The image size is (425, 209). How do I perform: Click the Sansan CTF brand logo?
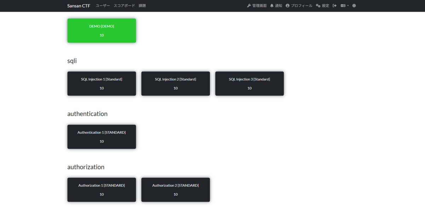79,6
